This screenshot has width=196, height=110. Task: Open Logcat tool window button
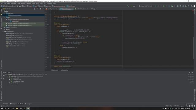point(28,104)
